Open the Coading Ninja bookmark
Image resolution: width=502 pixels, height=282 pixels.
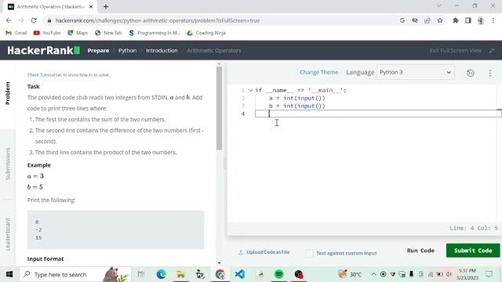206,33
